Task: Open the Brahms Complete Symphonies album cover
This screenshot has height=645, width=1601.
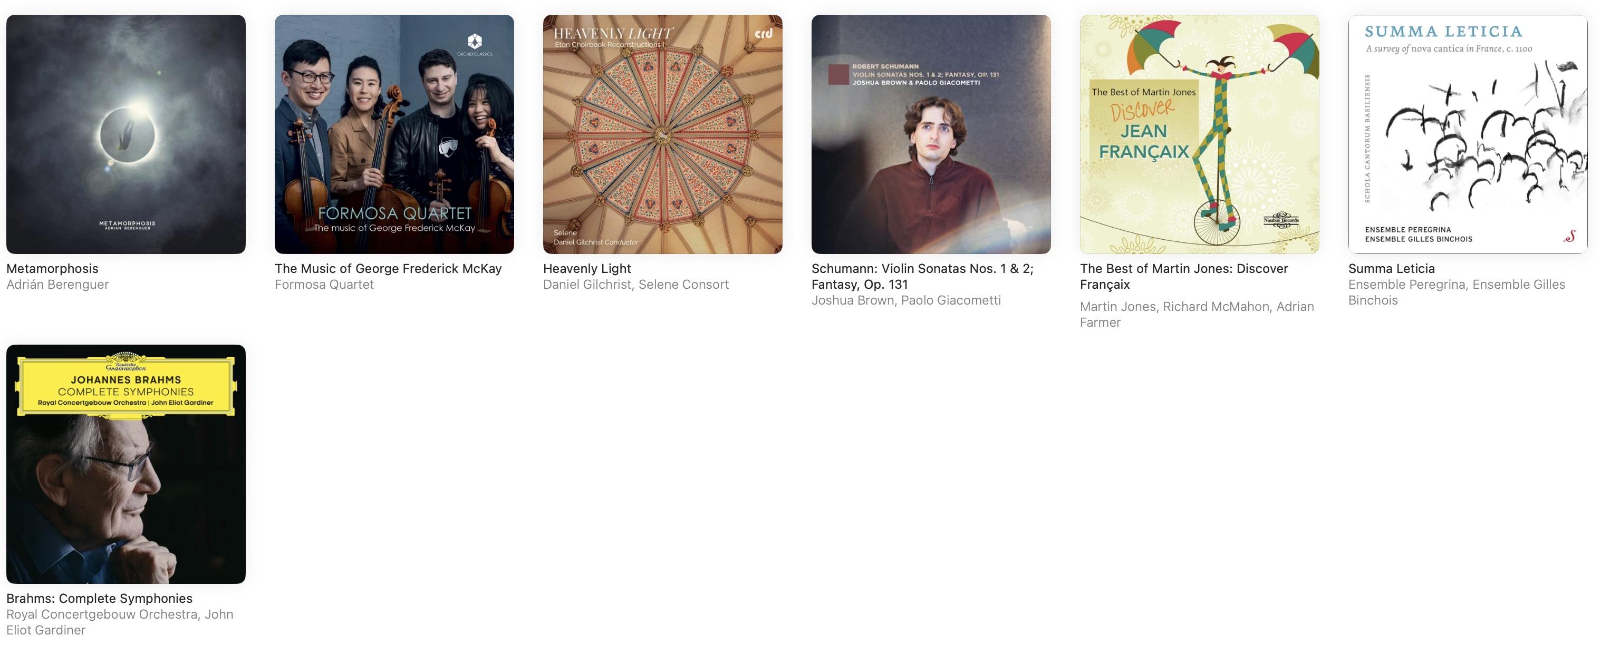Action: (126, 464)
